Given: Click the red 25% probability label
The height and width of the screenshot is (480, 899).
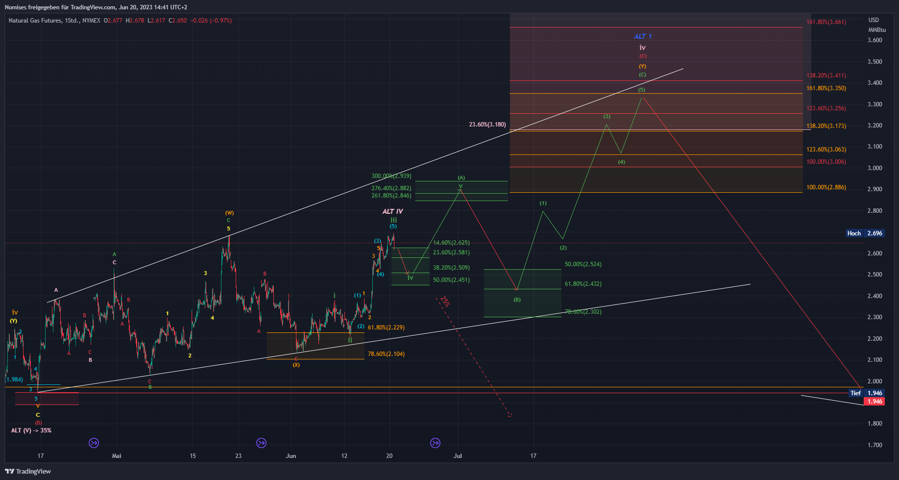Looking at the screenshot, I should [x=445, y=301].
